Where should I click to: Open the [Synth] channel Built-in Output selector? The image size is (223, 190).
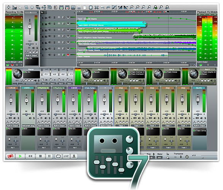click(199, 125)
